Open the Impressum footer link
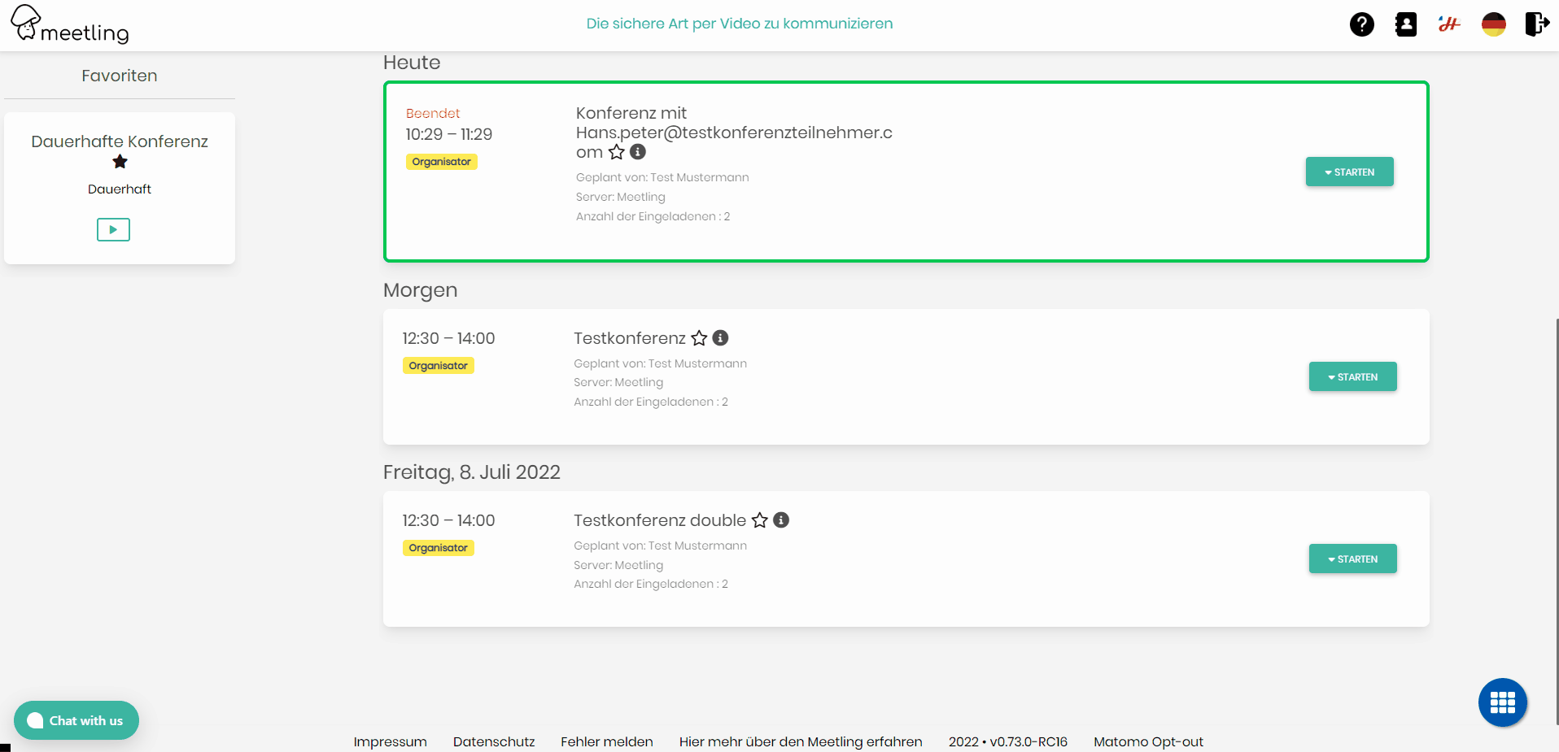The image size is (1559, 752). 390,741
